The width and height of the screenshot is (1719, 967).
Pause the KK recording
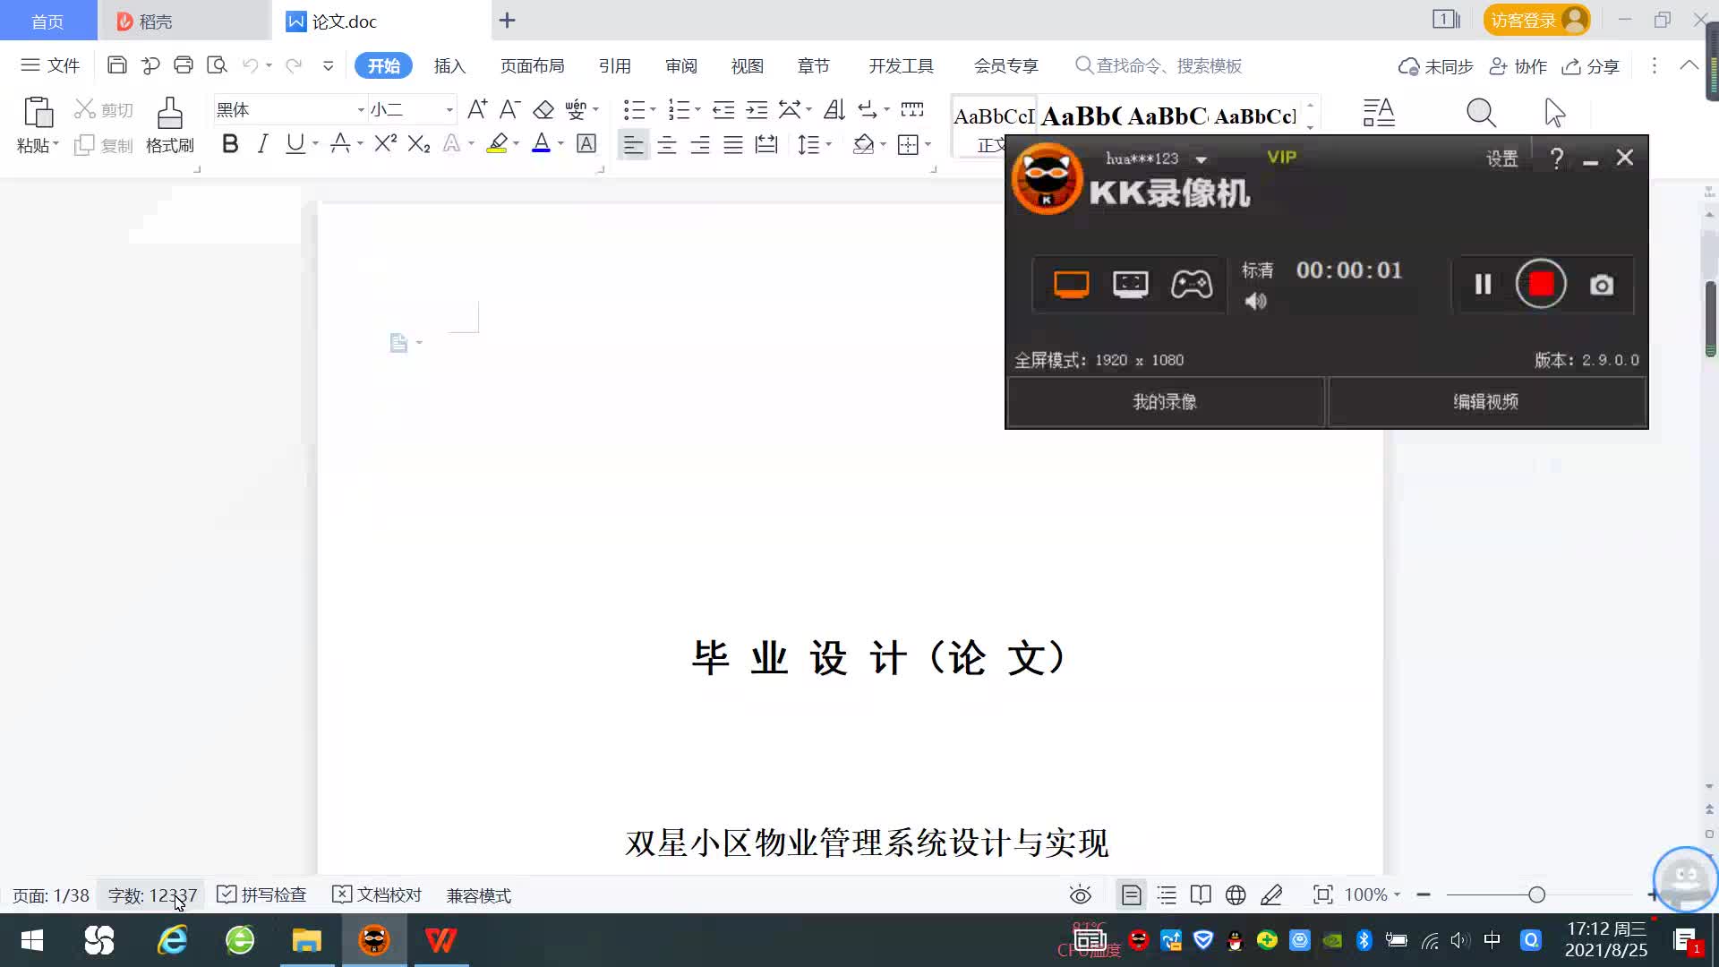pos(1483,285)
